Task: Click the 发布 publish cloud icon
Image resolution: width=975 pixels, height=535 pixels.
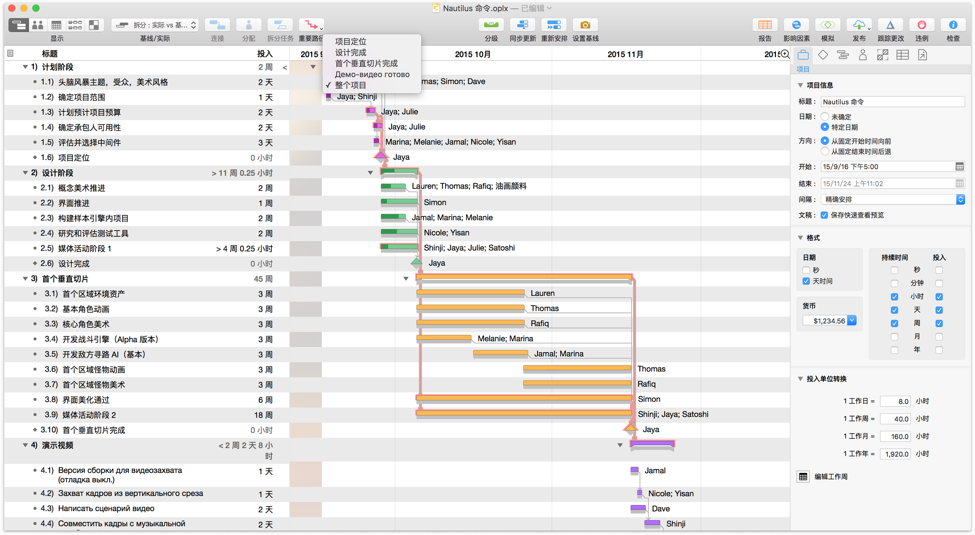Action: pos(859,25)
